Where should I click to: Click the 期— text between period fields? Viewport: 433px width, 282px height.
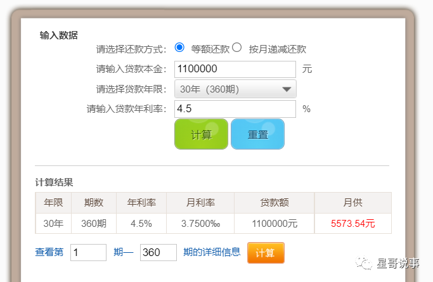pos(124,252)
